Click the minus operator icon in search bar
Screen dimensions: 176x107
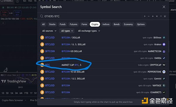click(x=149, y=16)
